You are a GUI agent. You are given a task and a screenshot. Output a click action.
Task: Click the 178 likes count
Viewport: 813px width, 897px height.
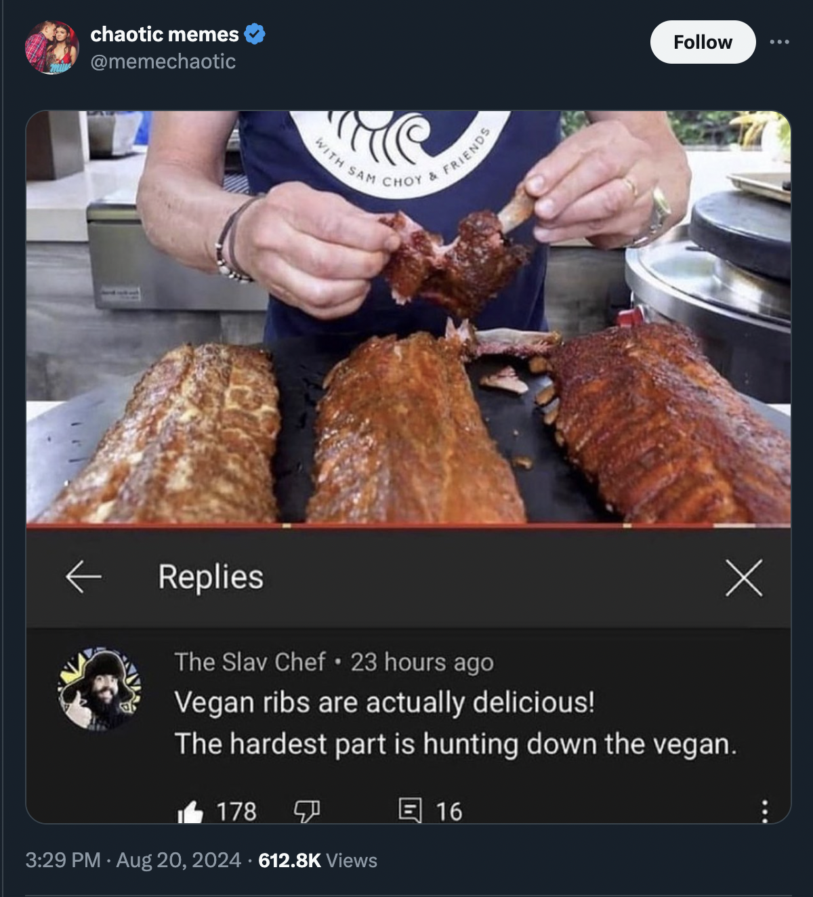coord(236,811)
